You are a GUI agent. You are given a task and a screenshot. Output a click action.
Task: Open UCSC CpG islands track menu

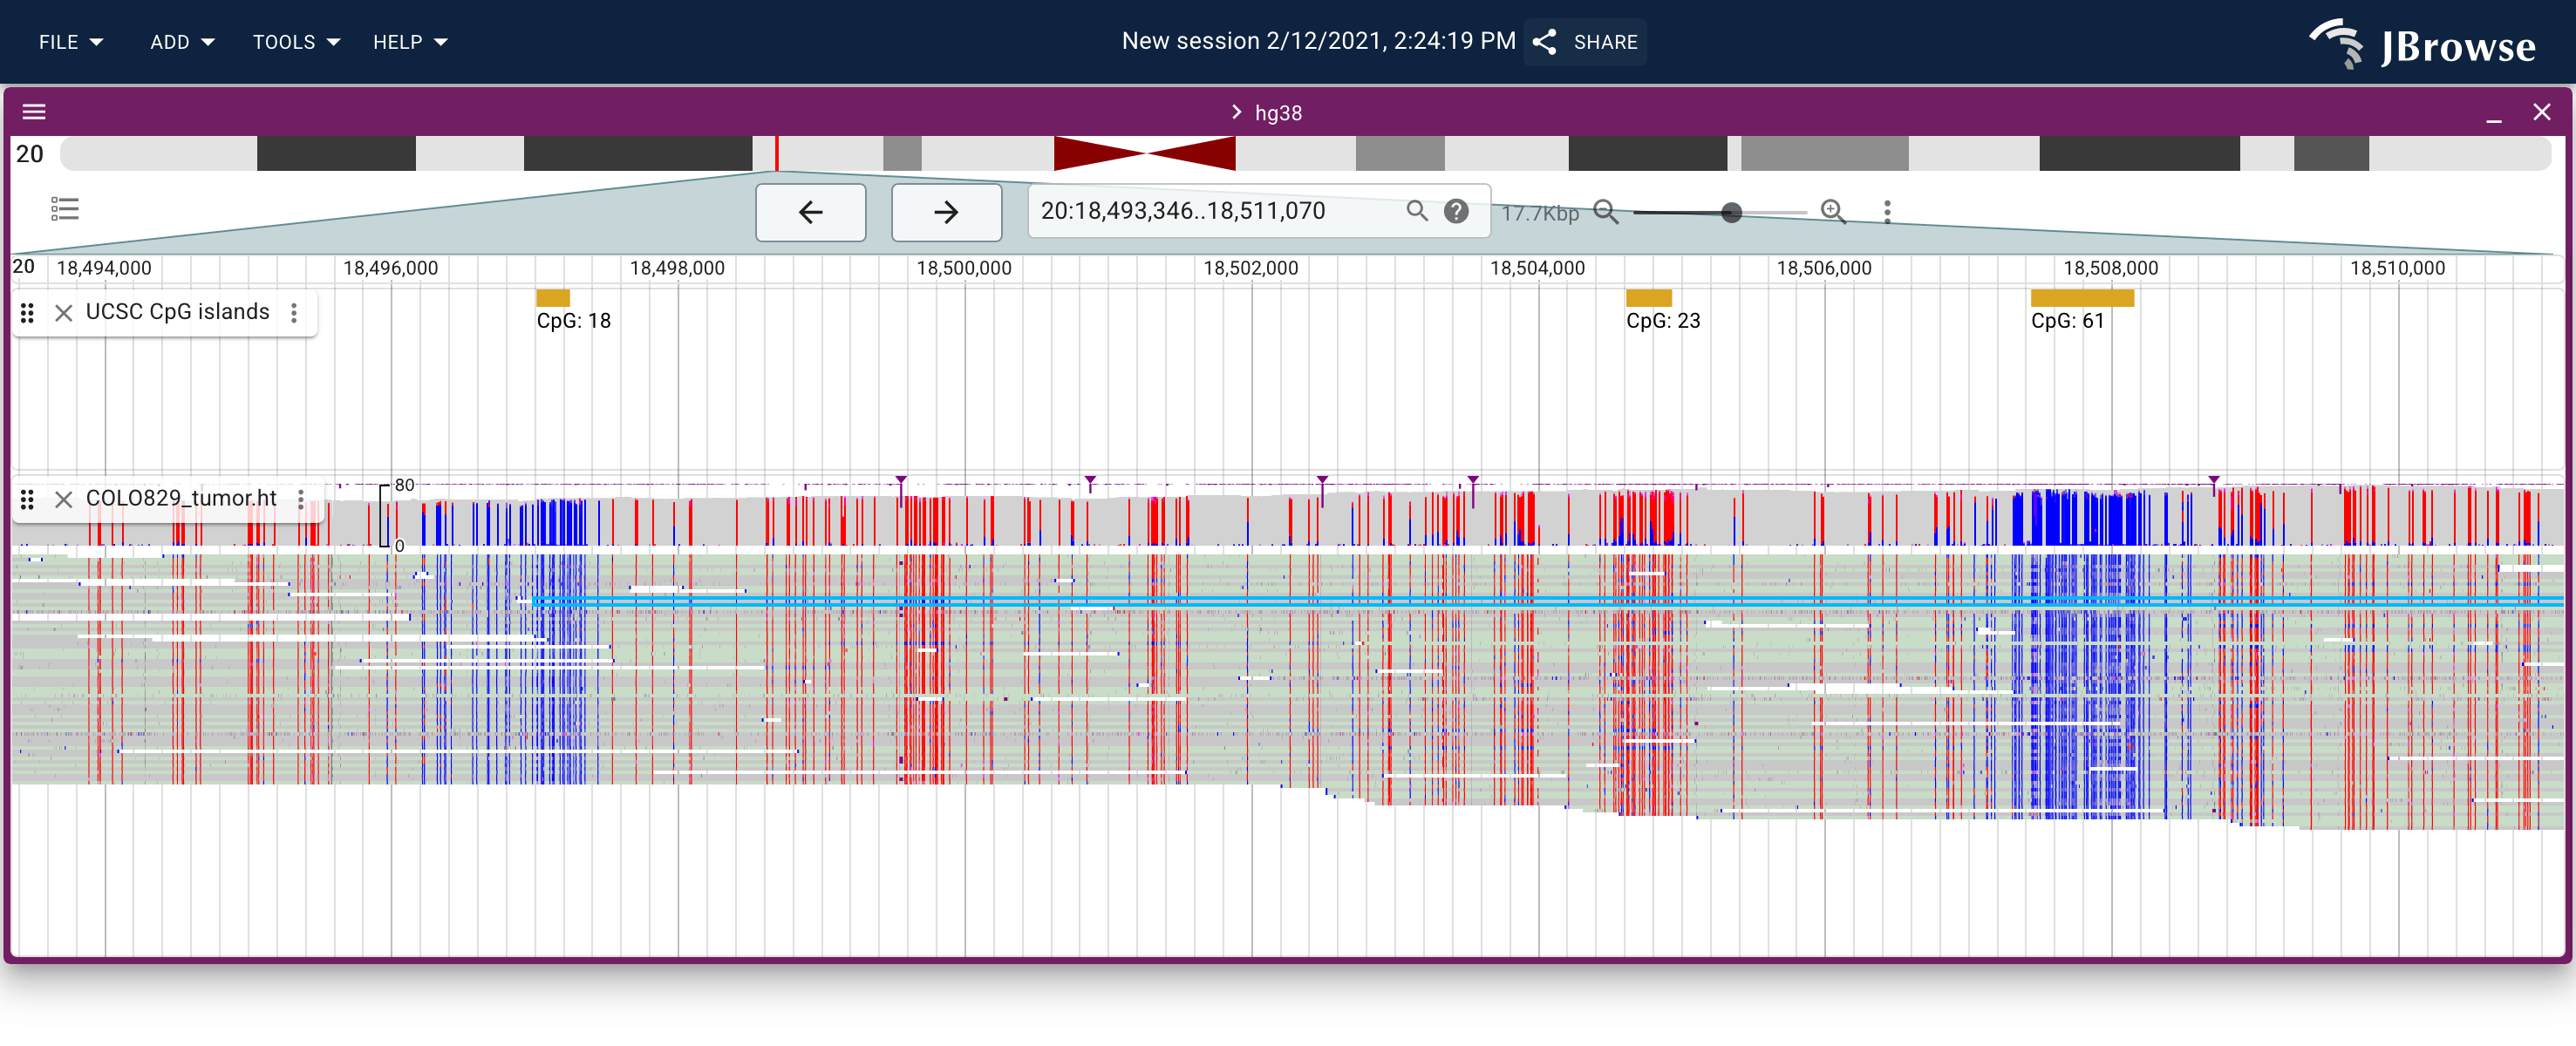294,313
